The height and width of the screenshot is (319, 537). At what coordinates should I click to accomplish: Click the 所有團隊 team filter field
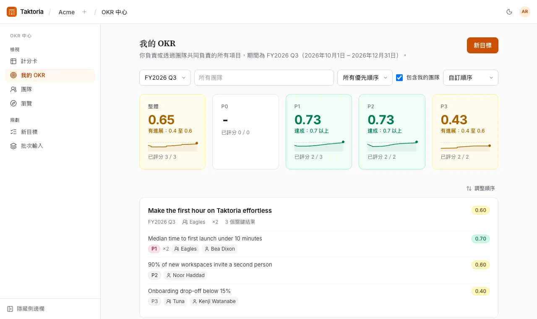point(264,78)
